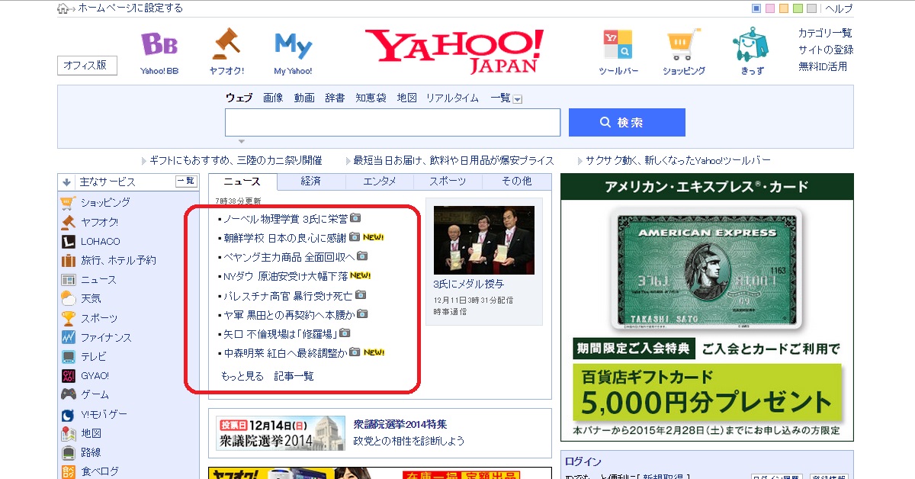Open the 3氏にメダル授与 caption link

468,284
